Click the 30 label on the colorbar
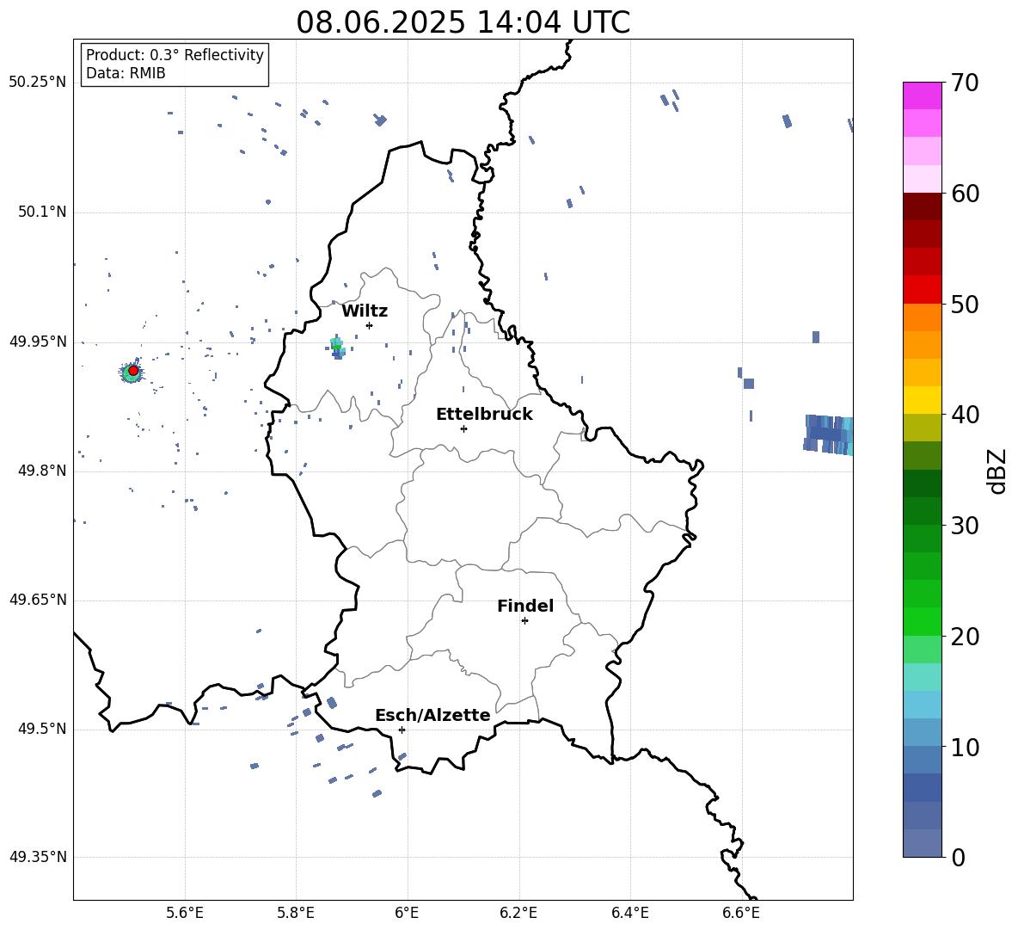 pyautogui.click(x=965, y=526)
